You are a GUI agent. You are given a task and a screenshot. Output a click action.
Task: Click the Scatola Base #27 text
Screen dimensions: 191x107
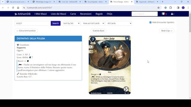coord(24,77)
